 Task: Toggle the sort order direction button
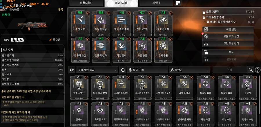pos(72,70)
